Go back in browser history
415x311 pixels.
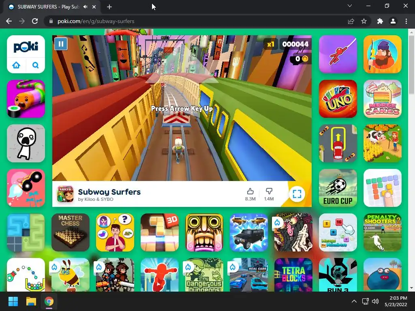9,21
